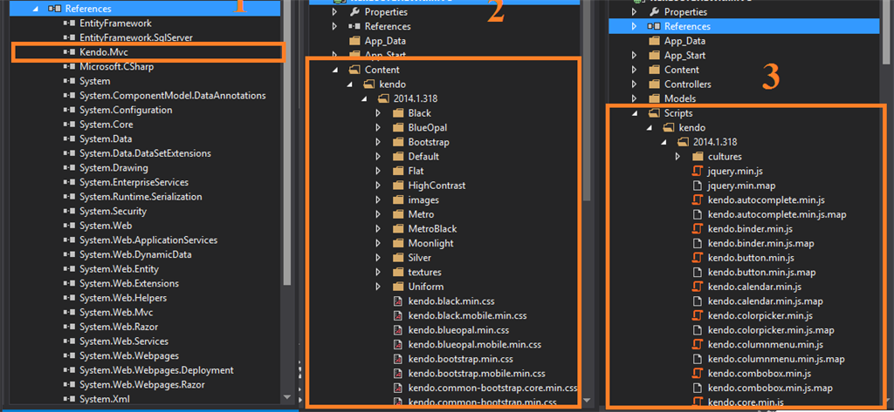Click the kendo.blueopal.min.css file icon
Image resolution: width=894 pixels, height=412 pixels.
tap(398, 330)
